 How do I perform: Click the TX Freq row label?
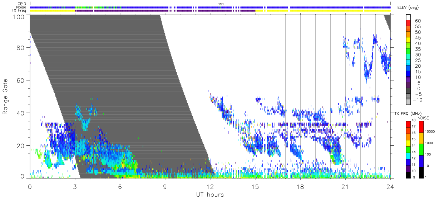tap(20, 10)
